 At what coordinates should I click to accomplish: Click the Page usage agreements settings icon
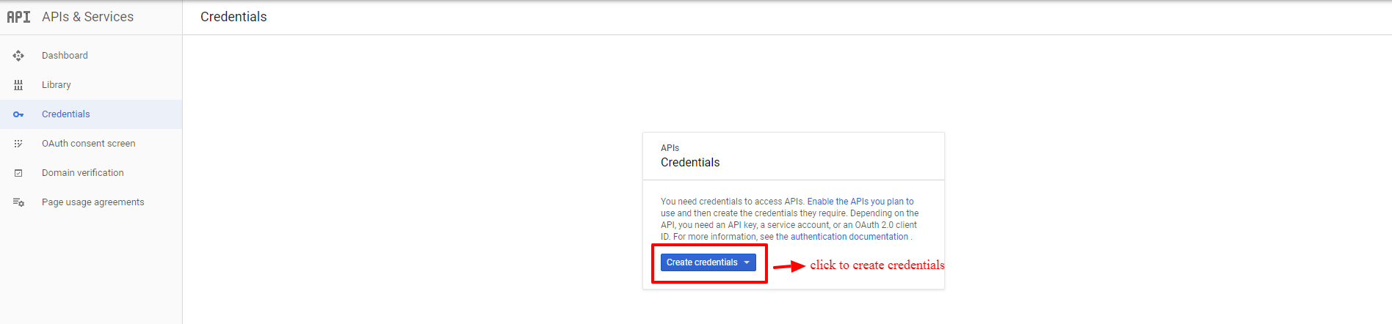pyautogui.click(x=18, y=202)
